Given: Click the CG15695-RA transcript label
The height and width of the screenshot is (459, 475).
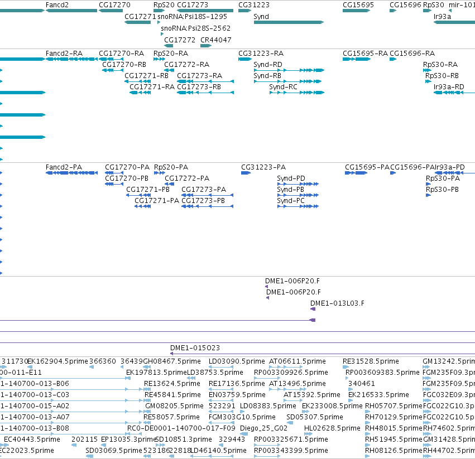Looking at the screenshot, I should (x=365, y=54).
